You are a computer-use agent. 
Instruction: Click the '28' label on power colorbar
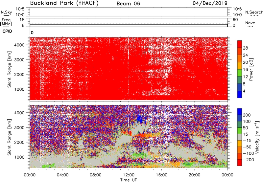(x=245, y=48)
